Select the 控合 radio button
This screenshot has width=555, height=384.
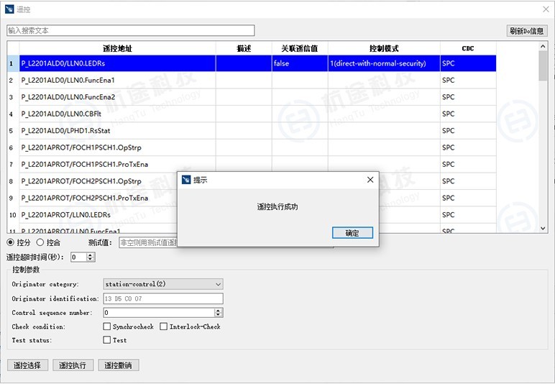point(40,242)
